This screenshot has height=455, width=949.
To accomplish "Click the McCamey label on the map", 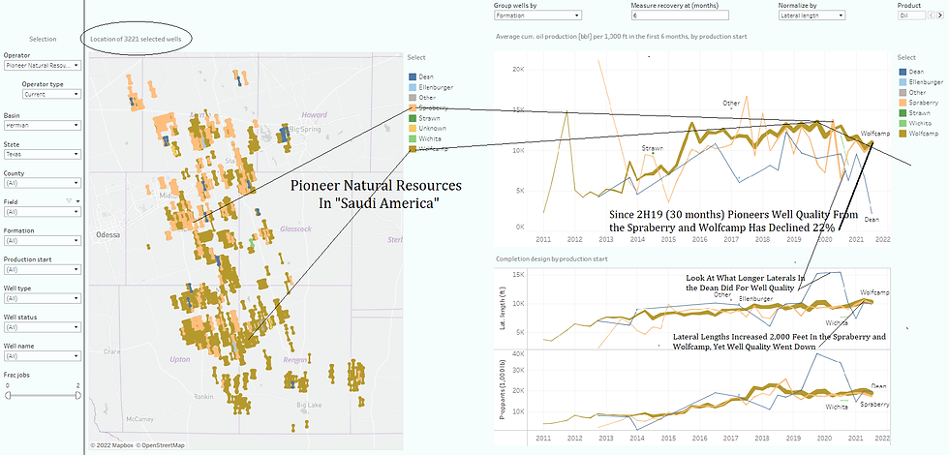I will pyautogui.click(x=140, y=418).
